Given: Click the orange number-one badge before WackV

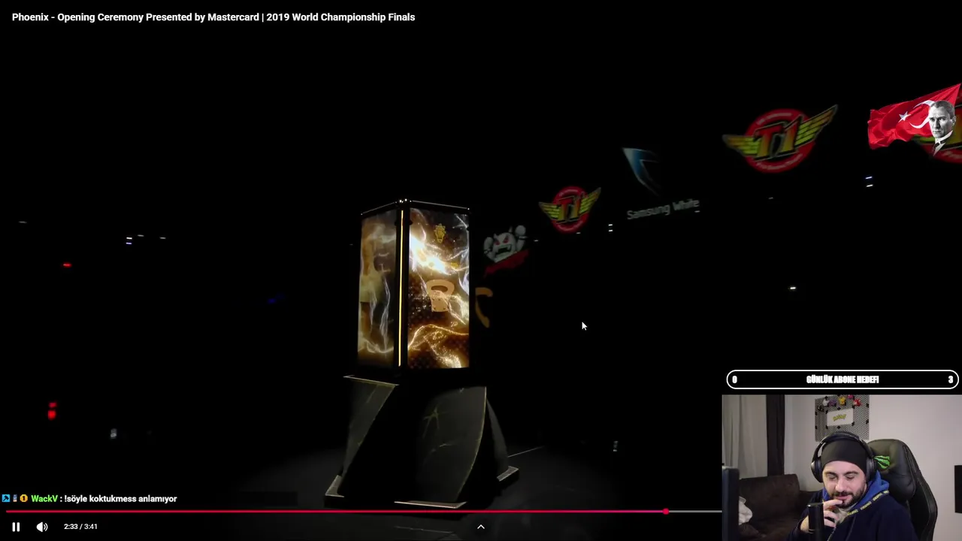Looking at the screenshot, I should pyautogui.click(x=24, y=498).
